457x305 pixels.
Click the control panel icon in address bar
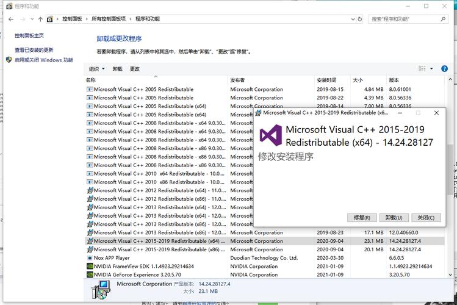pyautogui.click(x=50, y=20)
